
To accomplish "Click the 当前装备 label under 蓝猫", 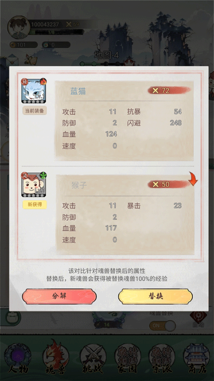I will tap(34, 111).
